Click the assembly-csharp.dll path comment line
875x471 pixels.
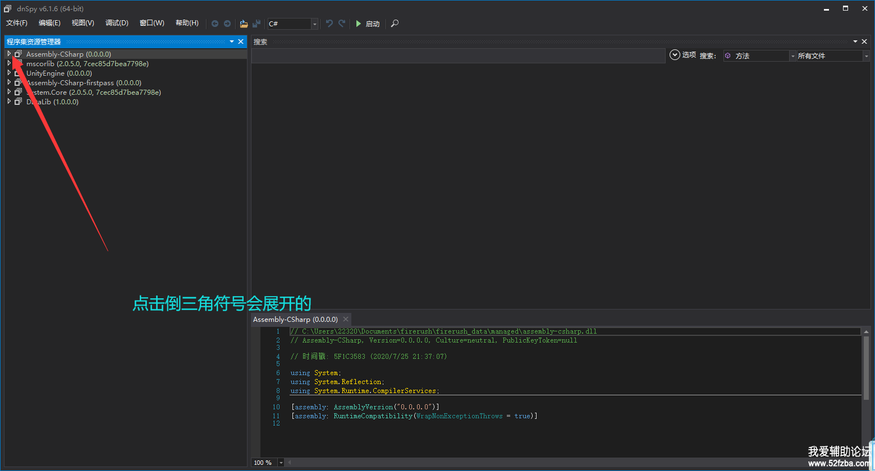443,331
